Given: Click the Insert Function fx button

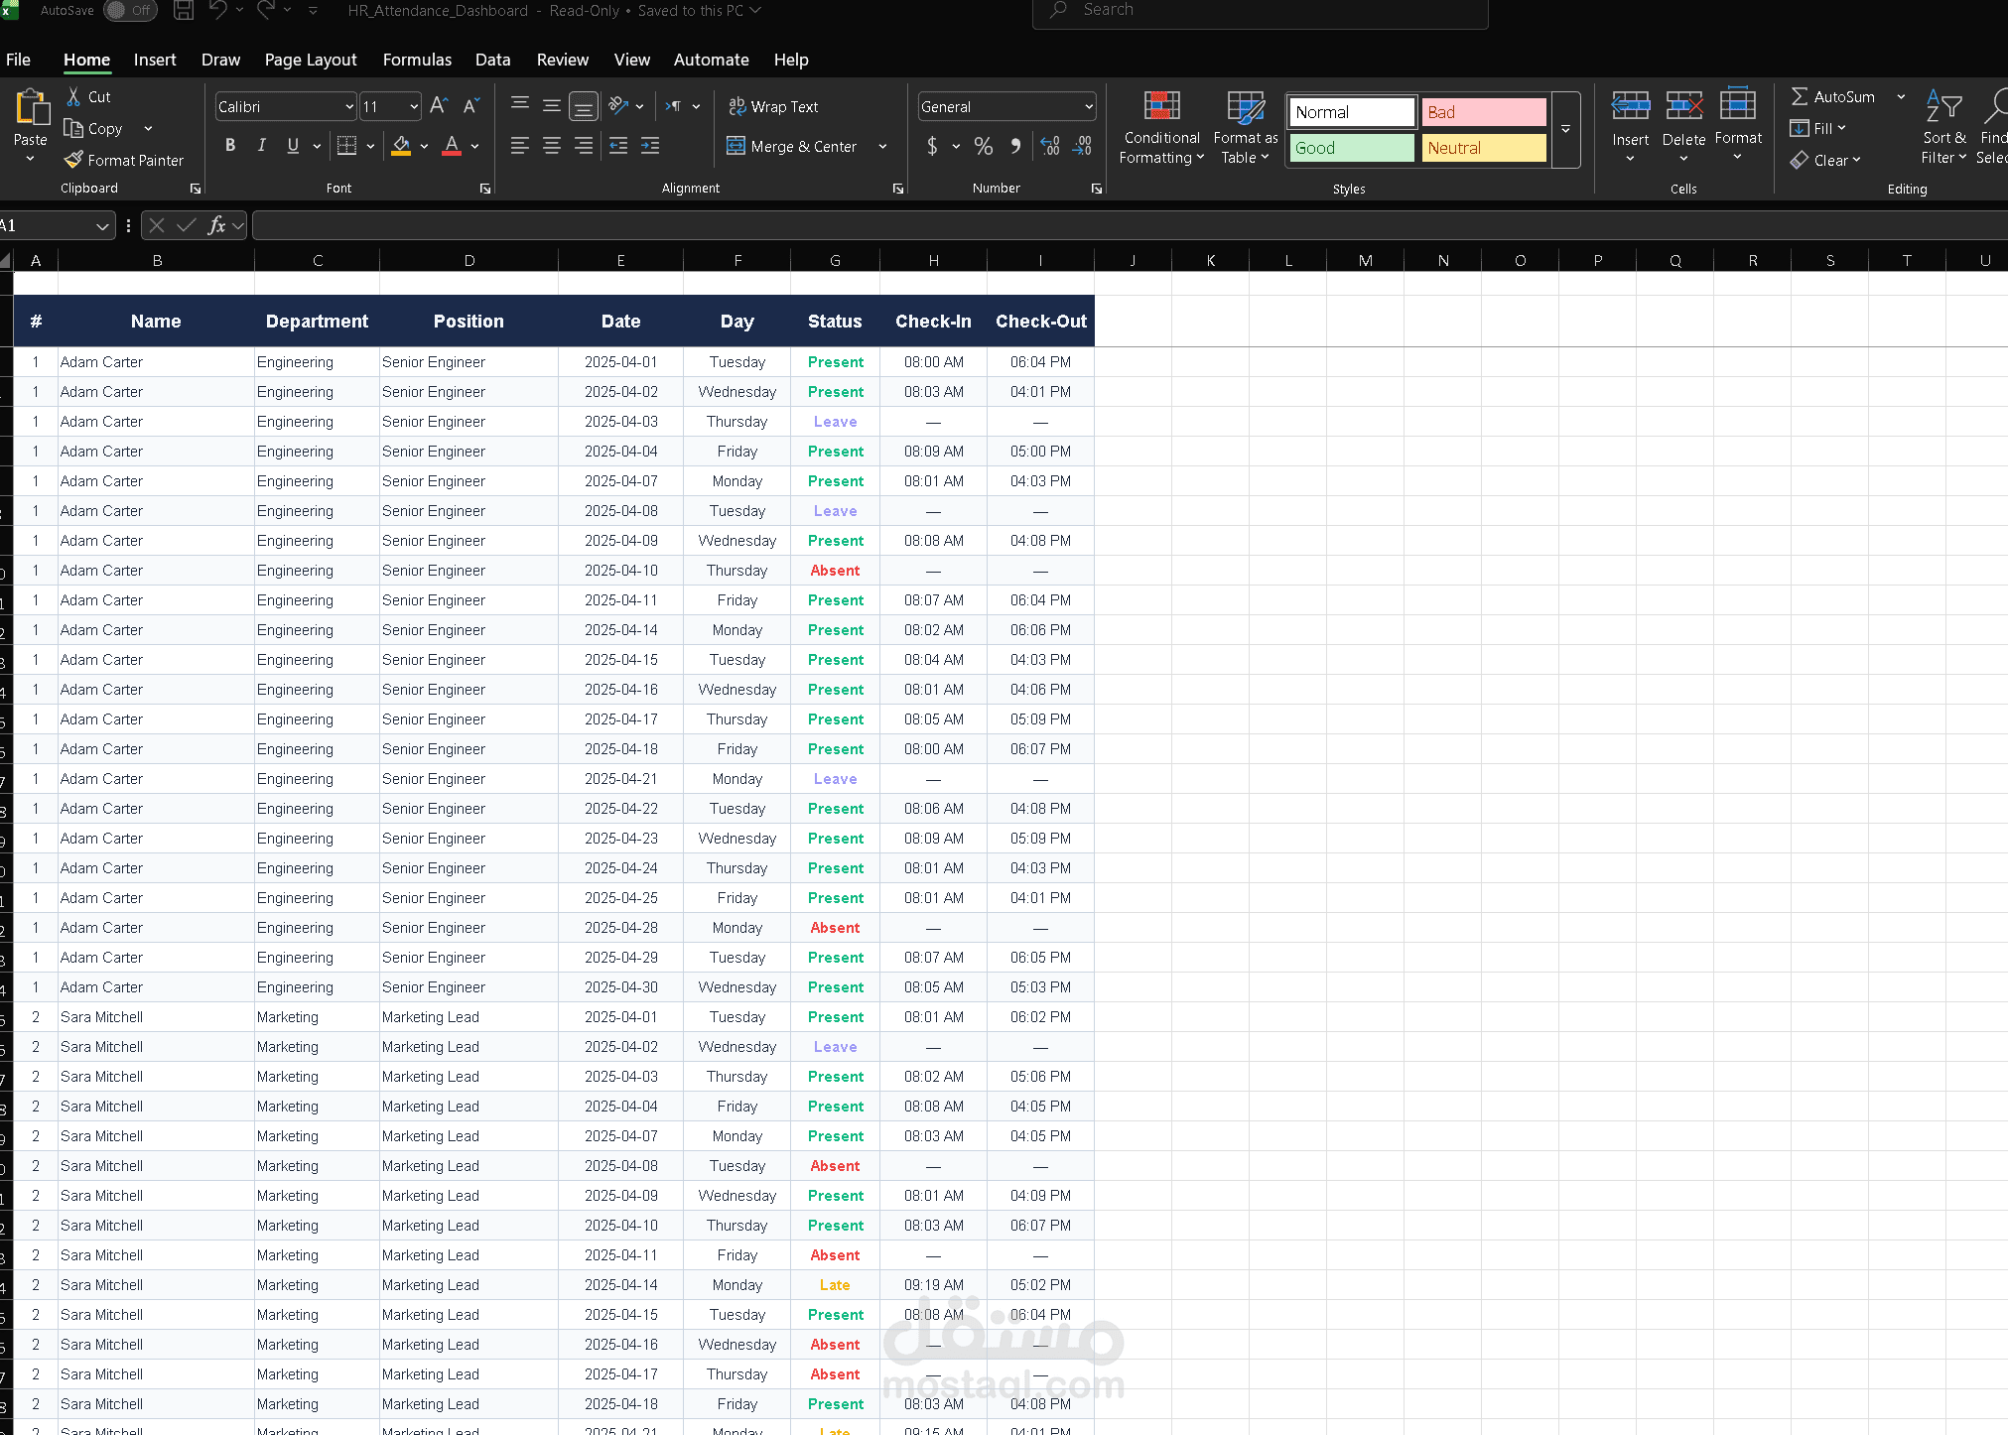Looking at the screenshot, I should point(216,225).
